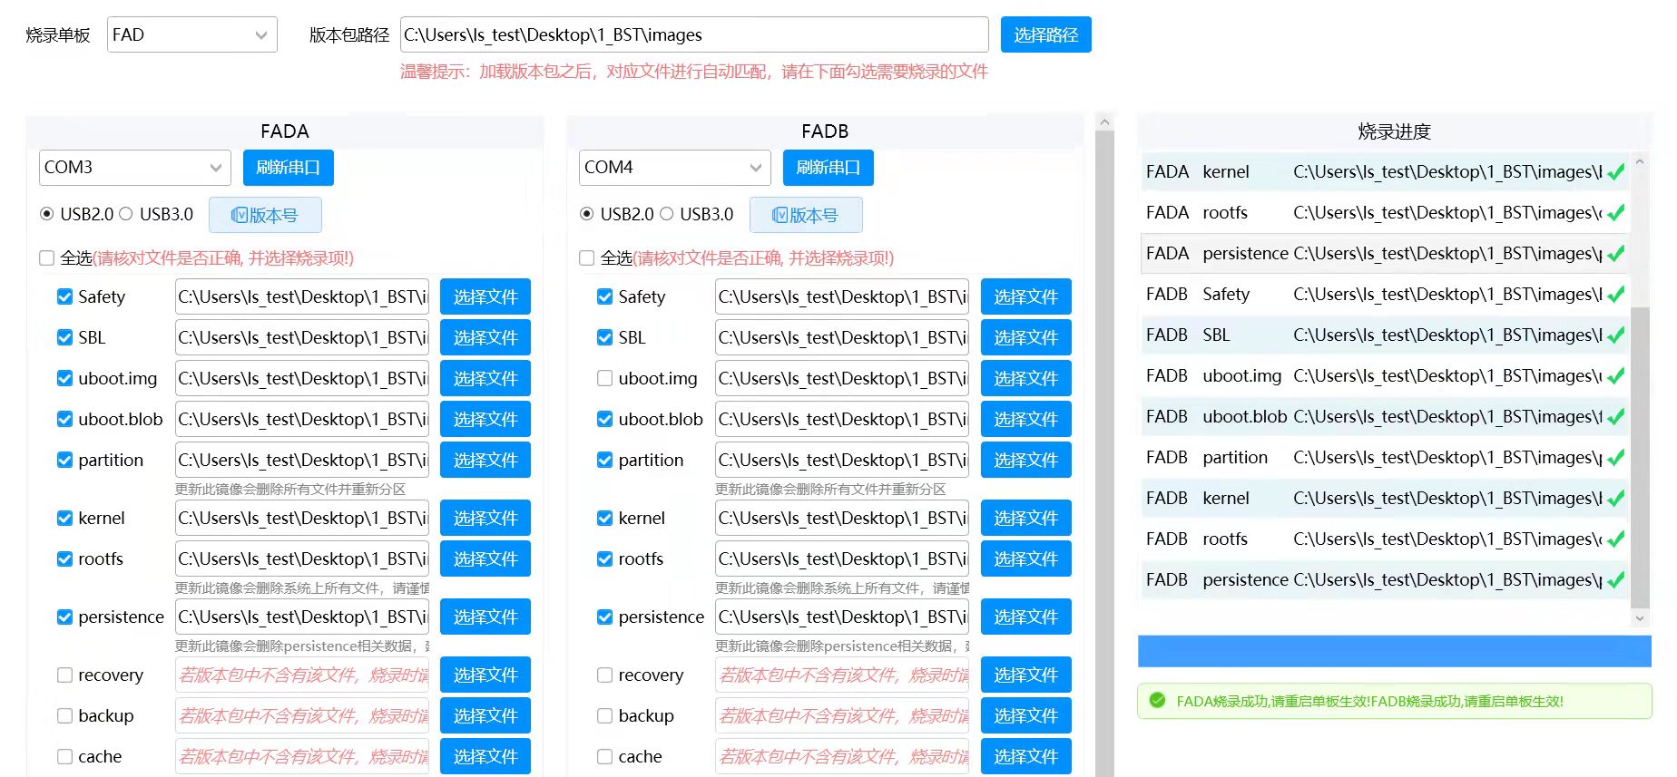The image size is (1677, 777).
Task: Uncheck FADA uboot.blob checkbox
Action: click(x=64, y=419)
